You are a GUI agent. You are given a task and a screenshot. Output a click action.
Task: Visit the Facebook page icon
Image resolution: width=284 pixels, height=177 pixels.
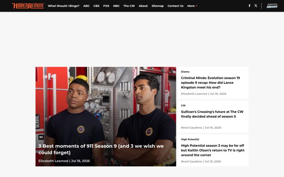249,6
